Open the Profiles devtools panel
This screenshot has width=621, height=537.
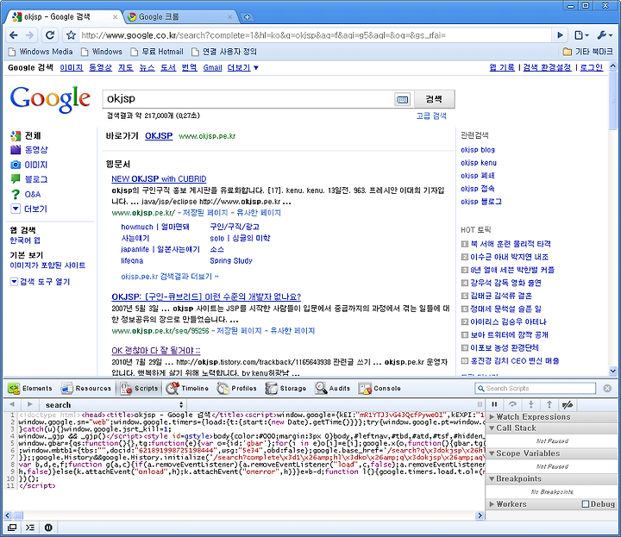[x=237, y=389]
